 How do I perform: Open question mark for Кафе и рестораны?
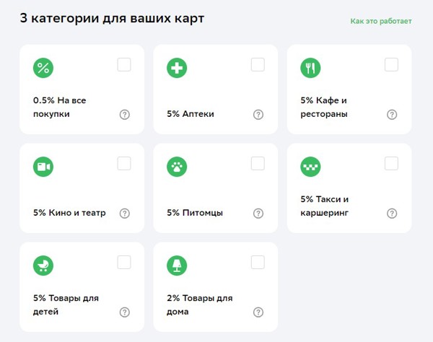[x=392, y=114]
